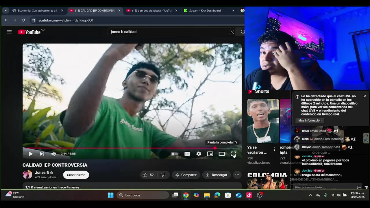Go back in the browser
Viewport: 370px width, 208px height.
(x=6, y=20)
